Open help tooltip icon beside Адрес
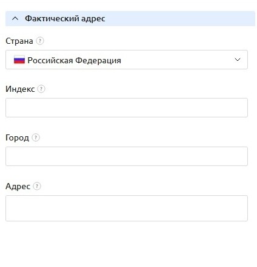 tap(37, 186)
